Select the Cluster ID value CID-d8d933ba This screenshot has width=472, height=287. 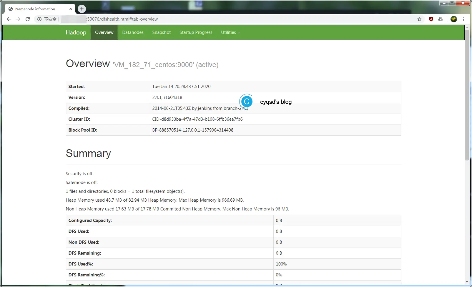197,119
